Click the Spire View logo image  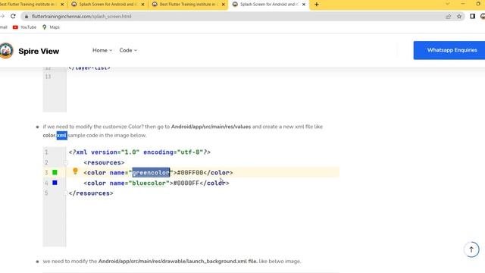pos(6,51)
